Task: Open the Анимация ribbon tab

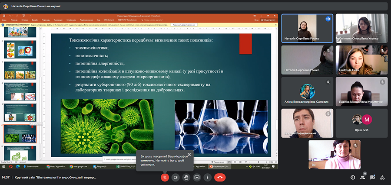Action: point(58,20)
